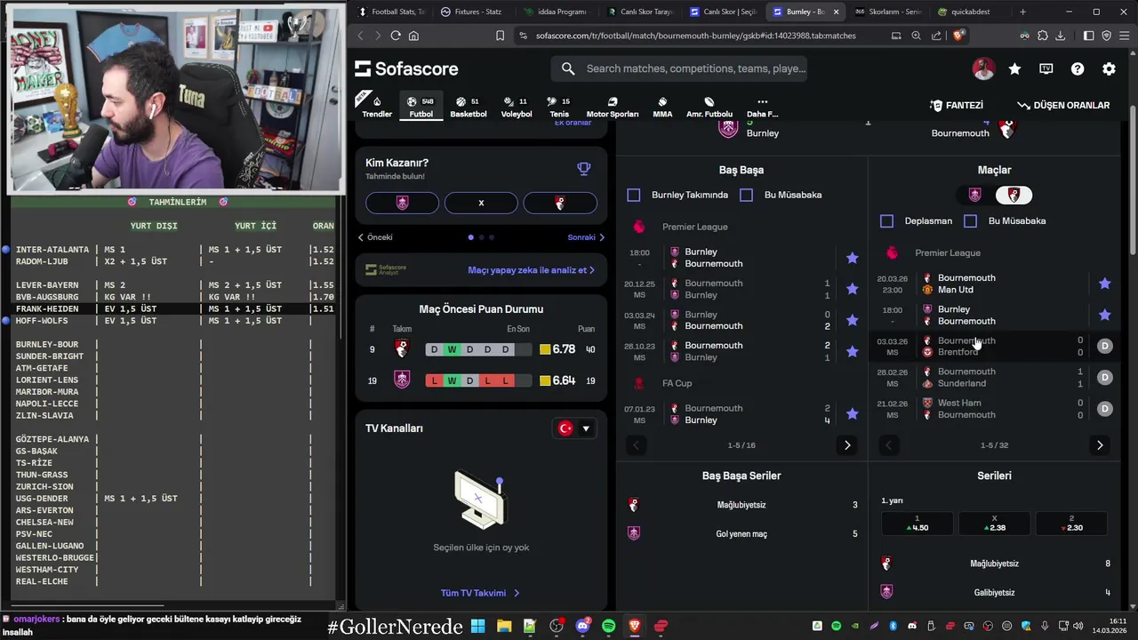Image resolution: width=1138 pixels, height=640 pixels.
Task: Check Bu Müsabaka under Baş Başa
Action: (x=746, y=195)
